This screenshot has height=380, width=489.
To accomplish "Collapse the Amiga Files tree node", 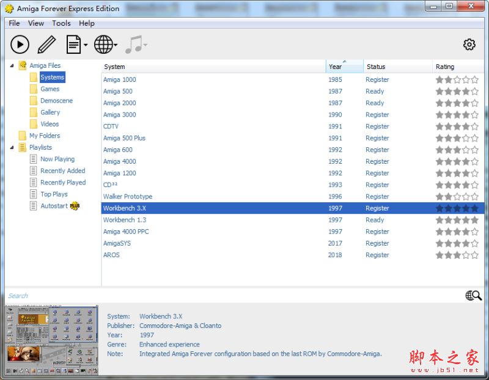I will pos(12,65).
